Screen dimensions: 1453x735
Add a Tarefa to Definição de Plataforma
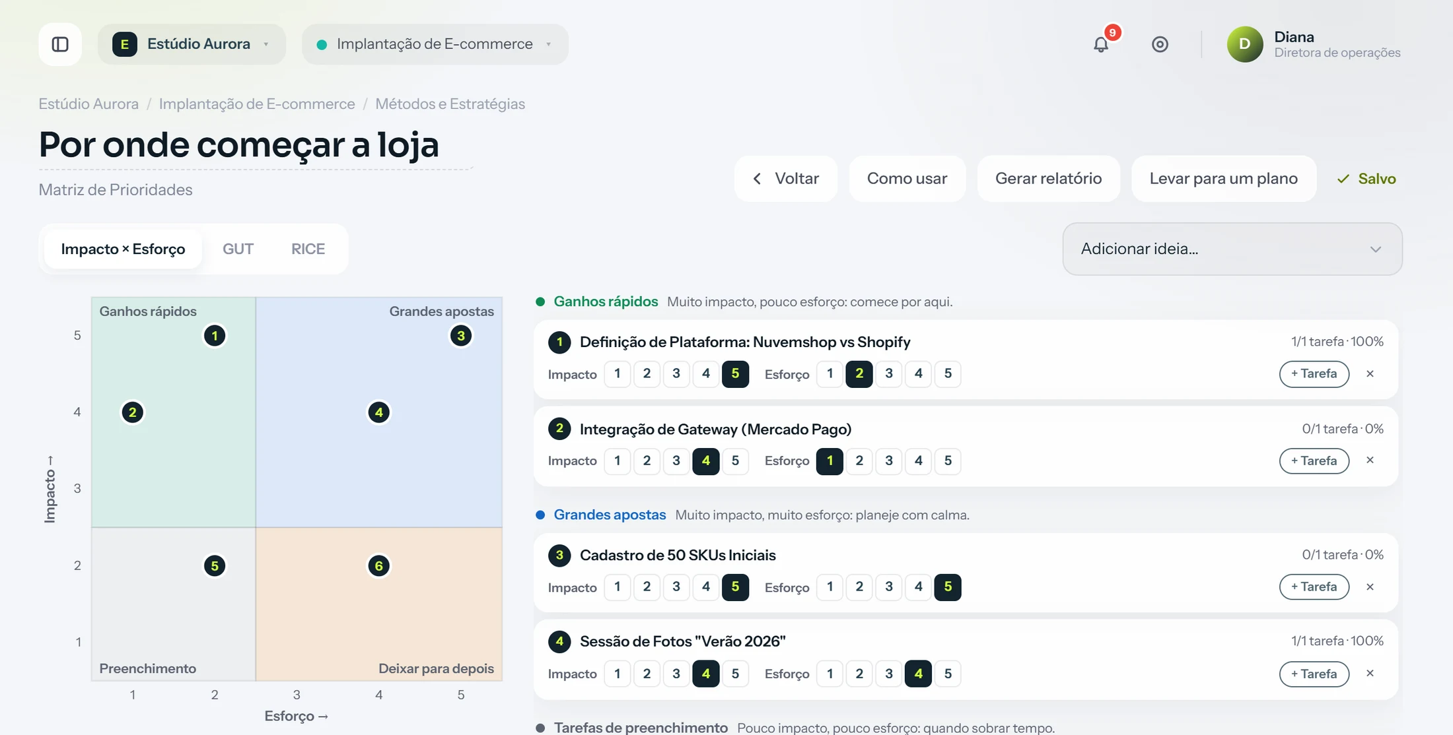pos(1314,373)
